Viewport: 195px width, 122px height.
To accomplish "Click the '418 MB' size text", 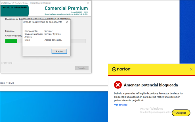I will (10, 83).
